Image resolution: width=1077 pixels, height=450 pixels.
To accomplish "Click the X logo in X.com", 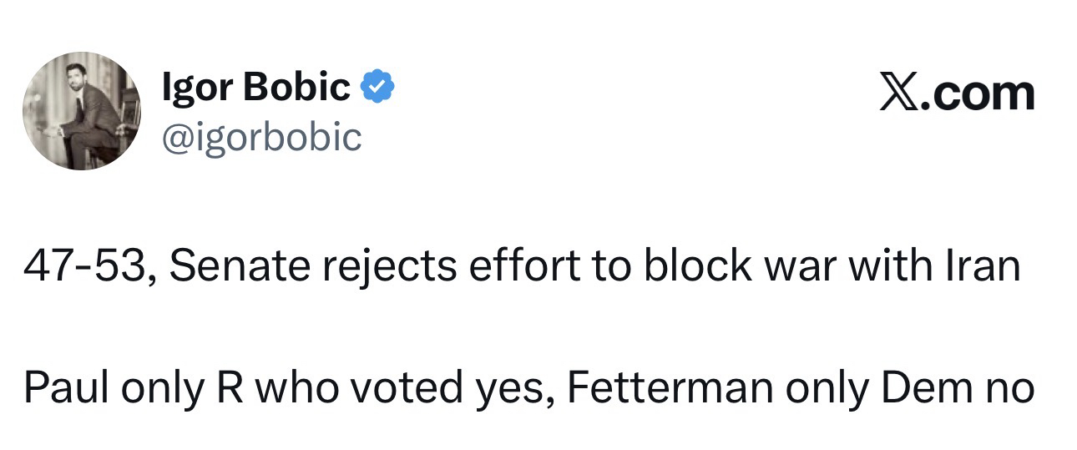I will [900, 94].
